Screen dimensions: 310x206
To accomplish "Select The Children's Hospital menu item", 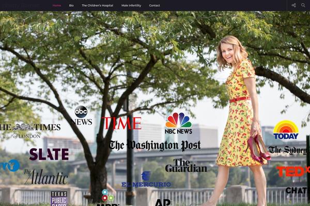I will [x=98, y=6].
